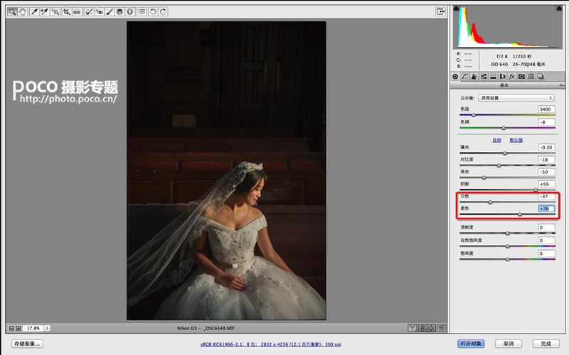569x355 pixels.
Task: Select the Zoom tool
Action: (x=12, y=11)
